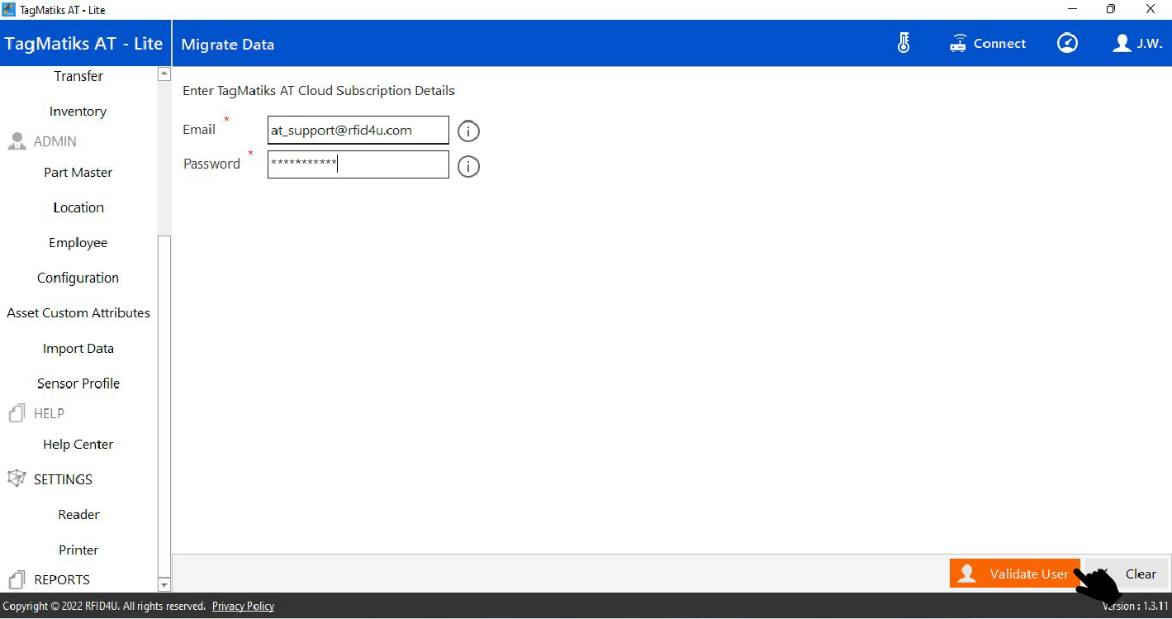Viewport: 1172px width, 619px height.
Task: Click the TagMatiks app icon in title bar
Action: 9,10
